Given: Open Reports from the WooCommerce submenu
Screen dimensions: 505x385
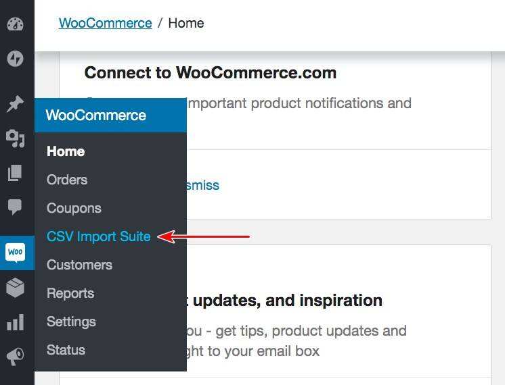Looking at the screenshot, I should click(70, 293).
